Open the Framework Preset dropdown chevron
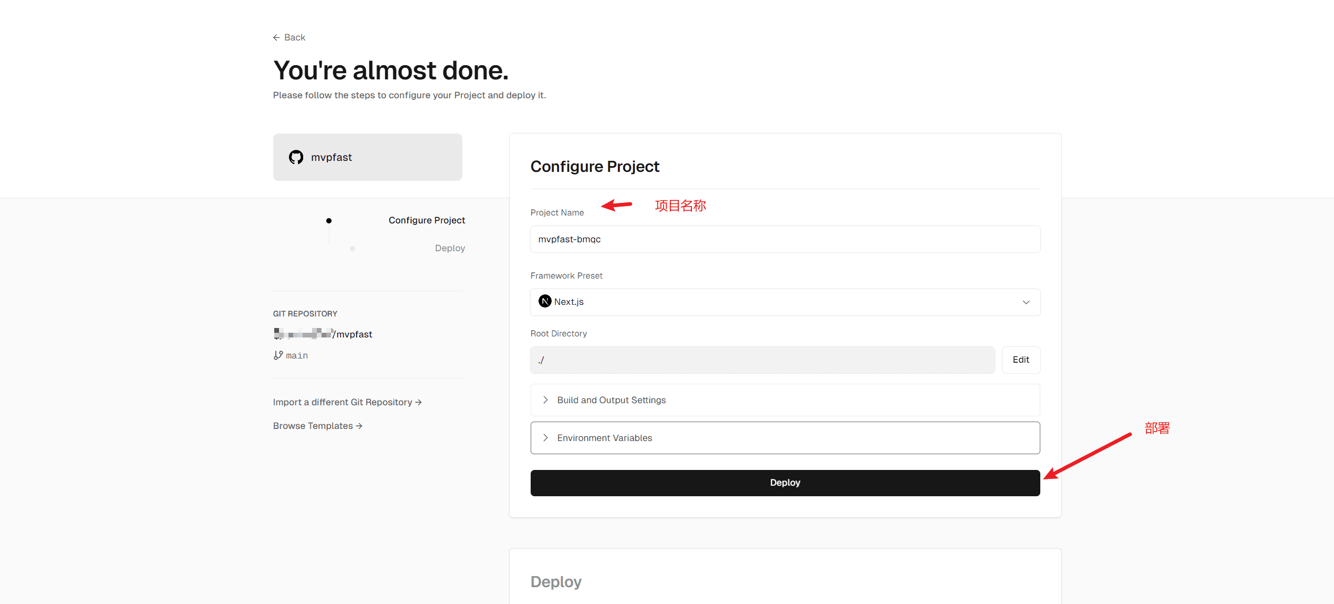This screenshot has width=1334, height=604. tap(1026, 302)
